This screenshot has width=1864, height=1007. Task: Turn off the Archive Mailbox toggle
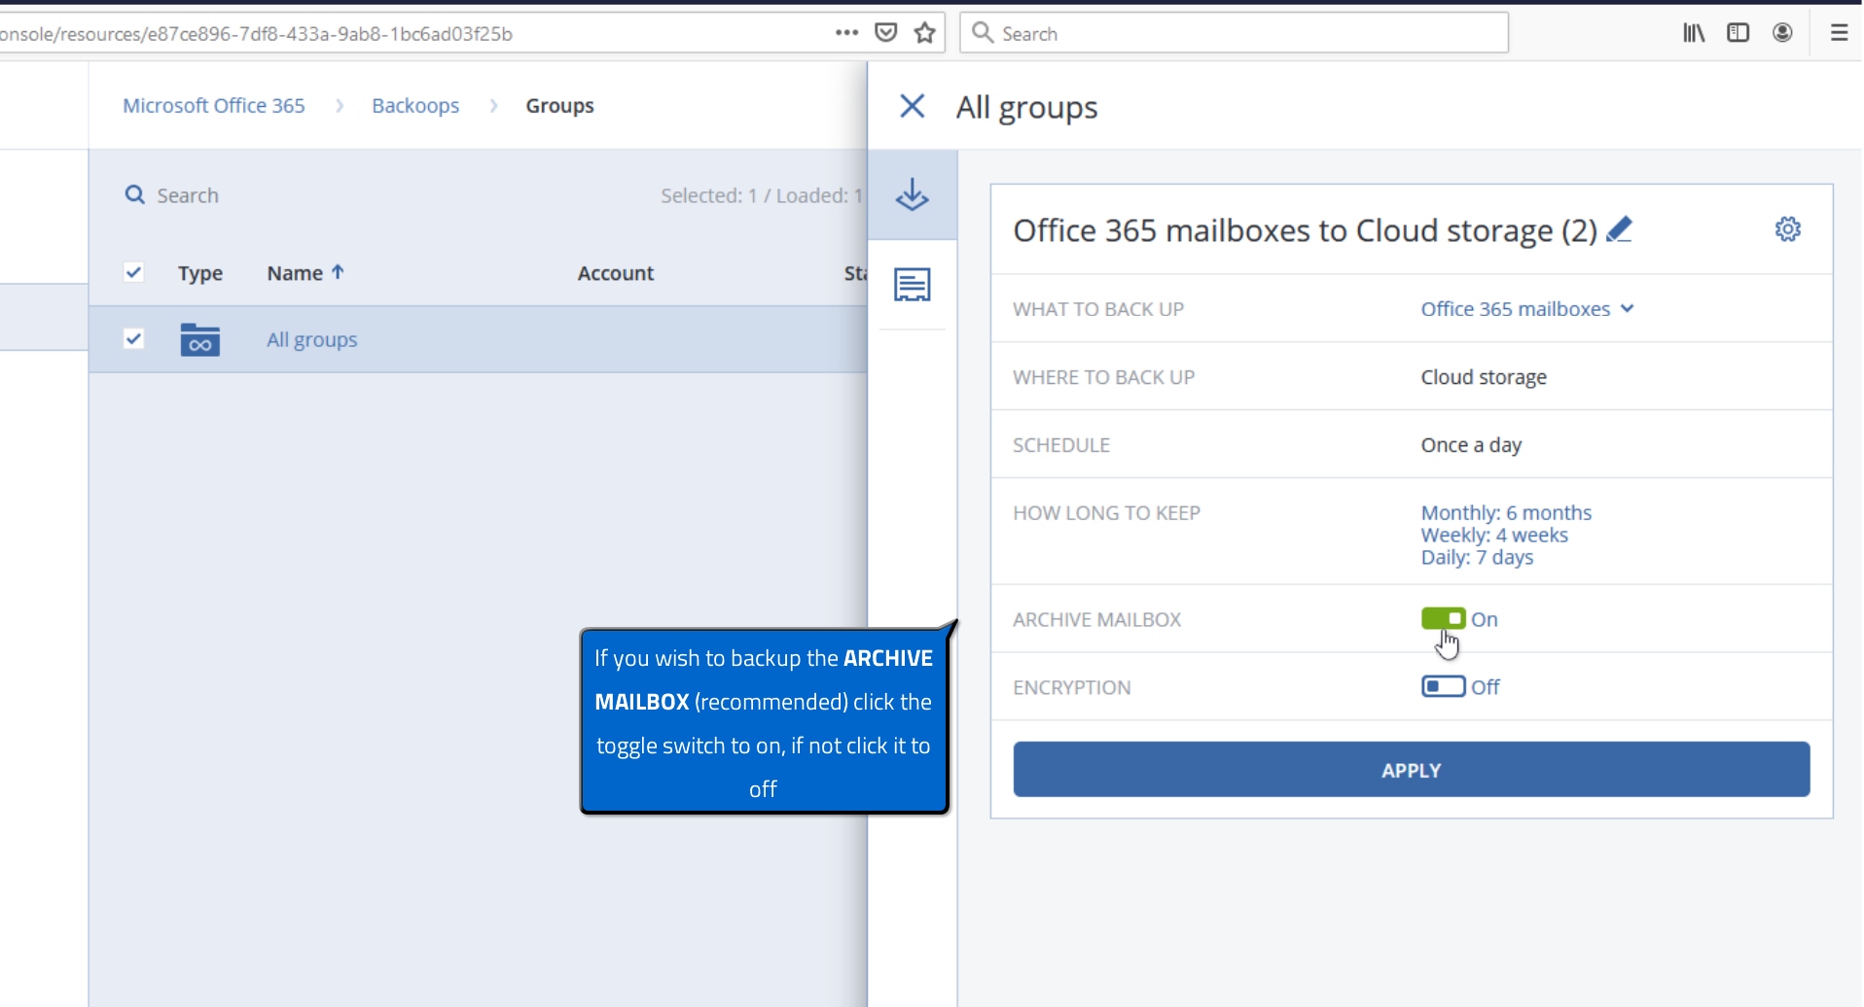click(x=1443, y=619)
